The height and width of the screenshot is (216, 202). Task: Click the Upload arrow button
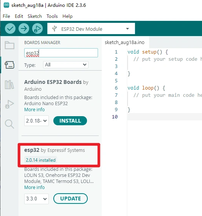24,28
